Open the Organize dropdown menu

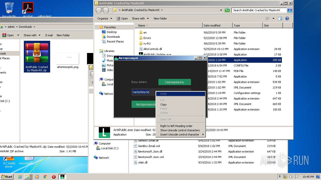pos(105,18)
